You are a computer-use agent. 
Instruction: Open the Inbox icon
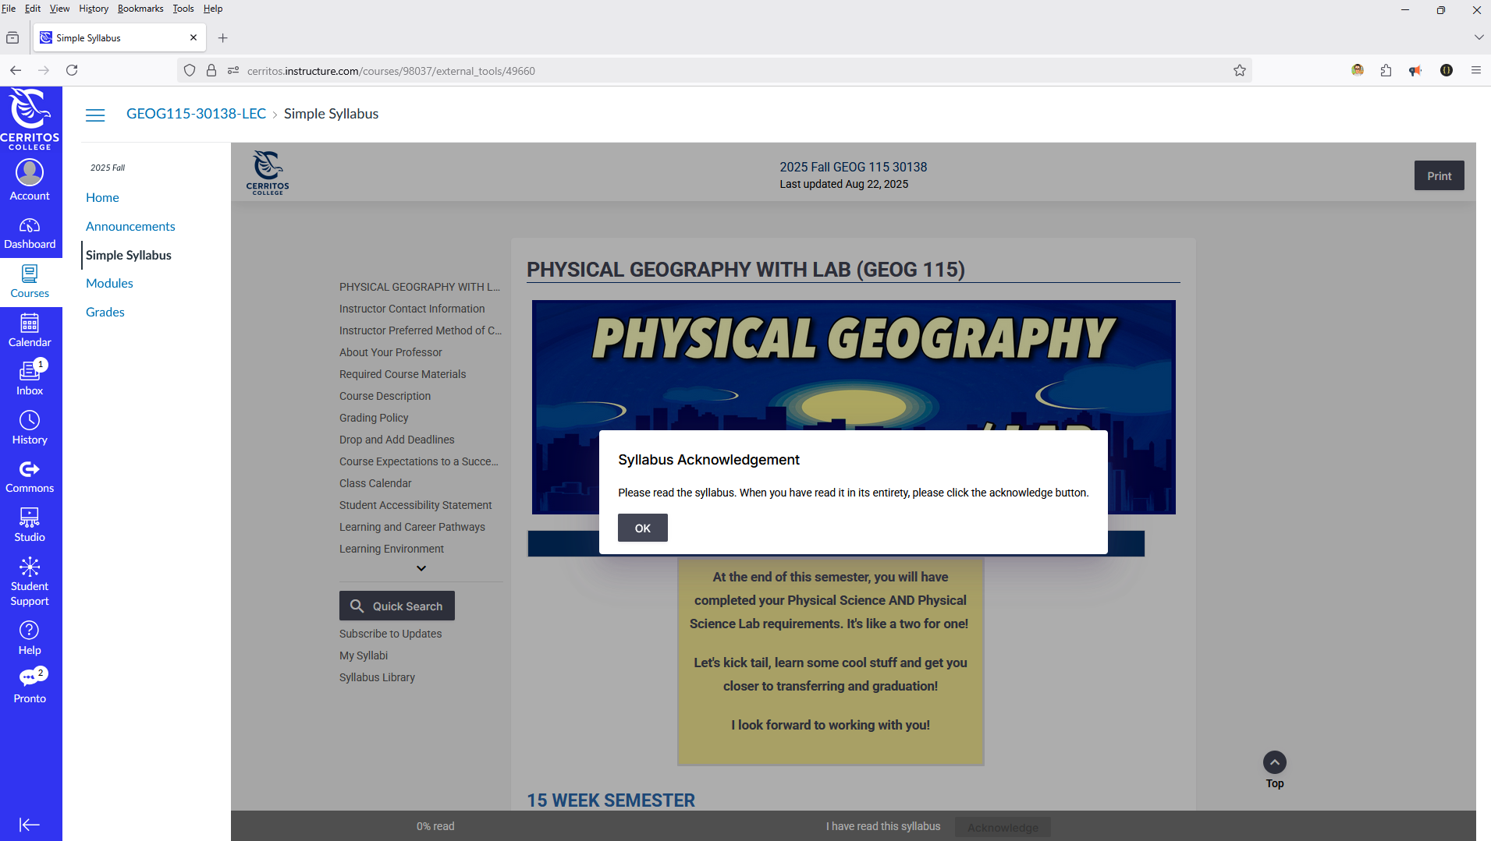30,380
